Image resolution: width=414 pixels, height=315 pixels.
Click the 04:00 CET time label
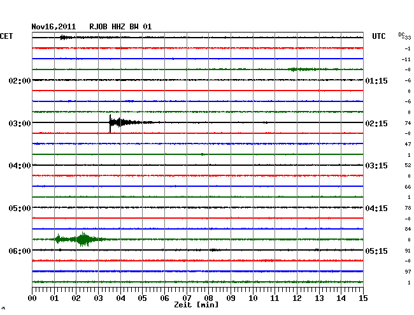coord(20,166)
